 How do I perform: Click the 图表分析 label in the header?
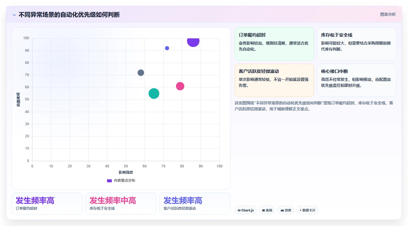(x=388, y=14)
